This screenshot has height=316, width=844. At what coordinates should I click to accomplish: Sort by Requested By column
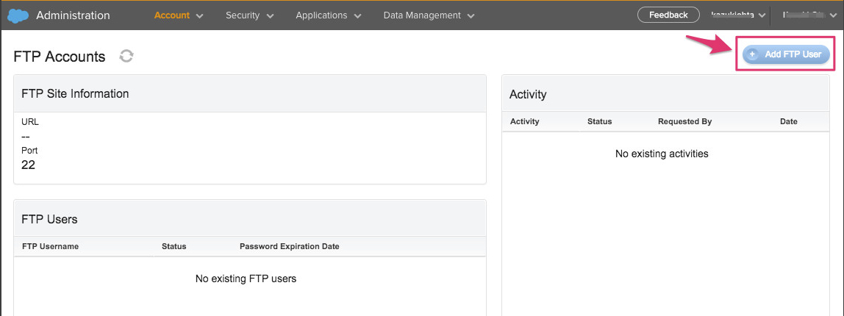point(684,121)
